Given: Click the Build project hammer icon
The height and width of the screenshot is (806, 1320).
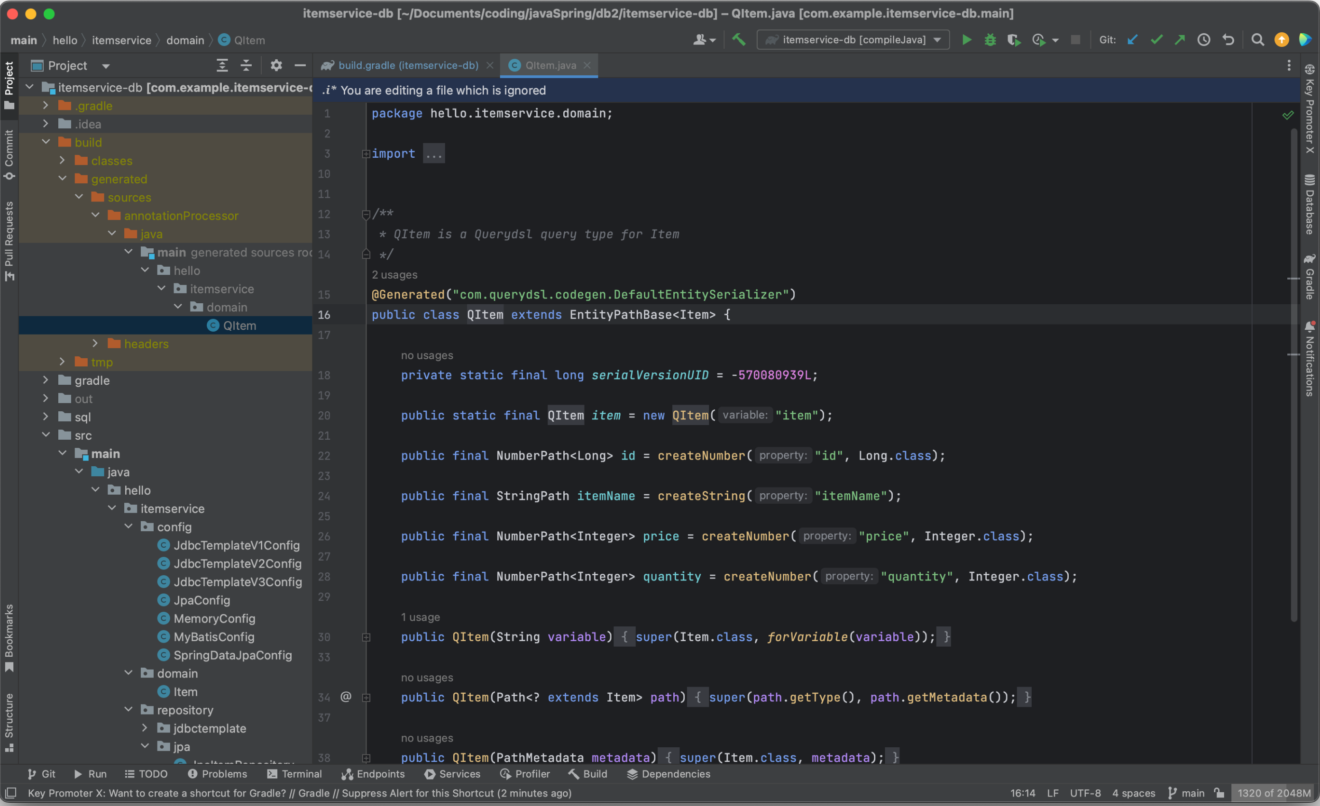Looking at the screenshot, I should pyautogui.click(x=739, y=40).
